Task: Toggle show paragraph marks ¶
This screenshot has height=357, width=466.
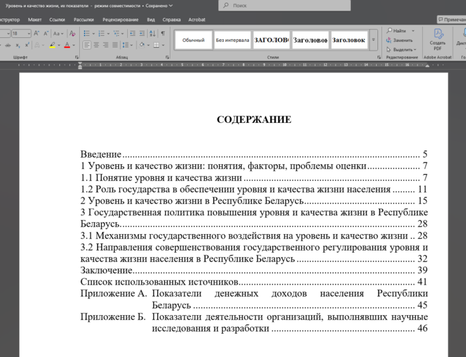Action: click(x=163, y=33)
